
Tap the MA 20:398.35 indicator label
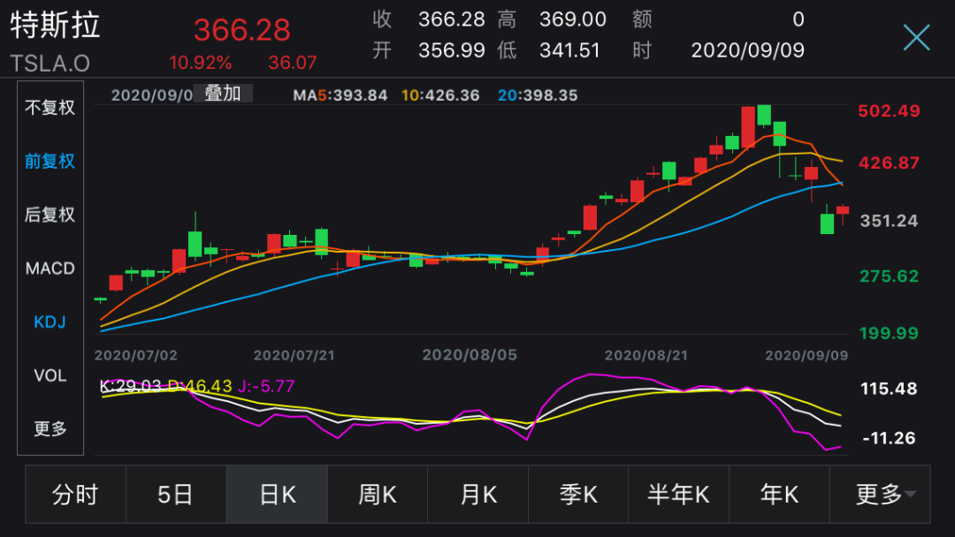point(538,95)
